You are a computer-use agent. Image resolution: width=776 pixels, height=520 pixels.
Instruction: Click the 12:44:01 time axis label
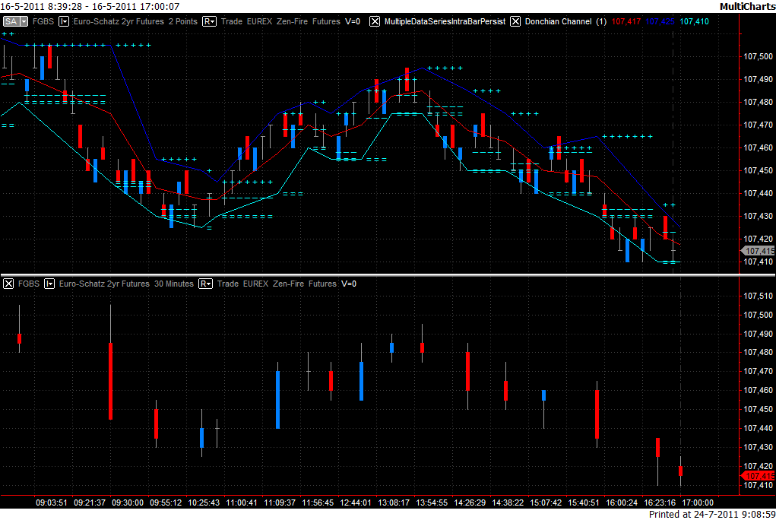[356, 503]
